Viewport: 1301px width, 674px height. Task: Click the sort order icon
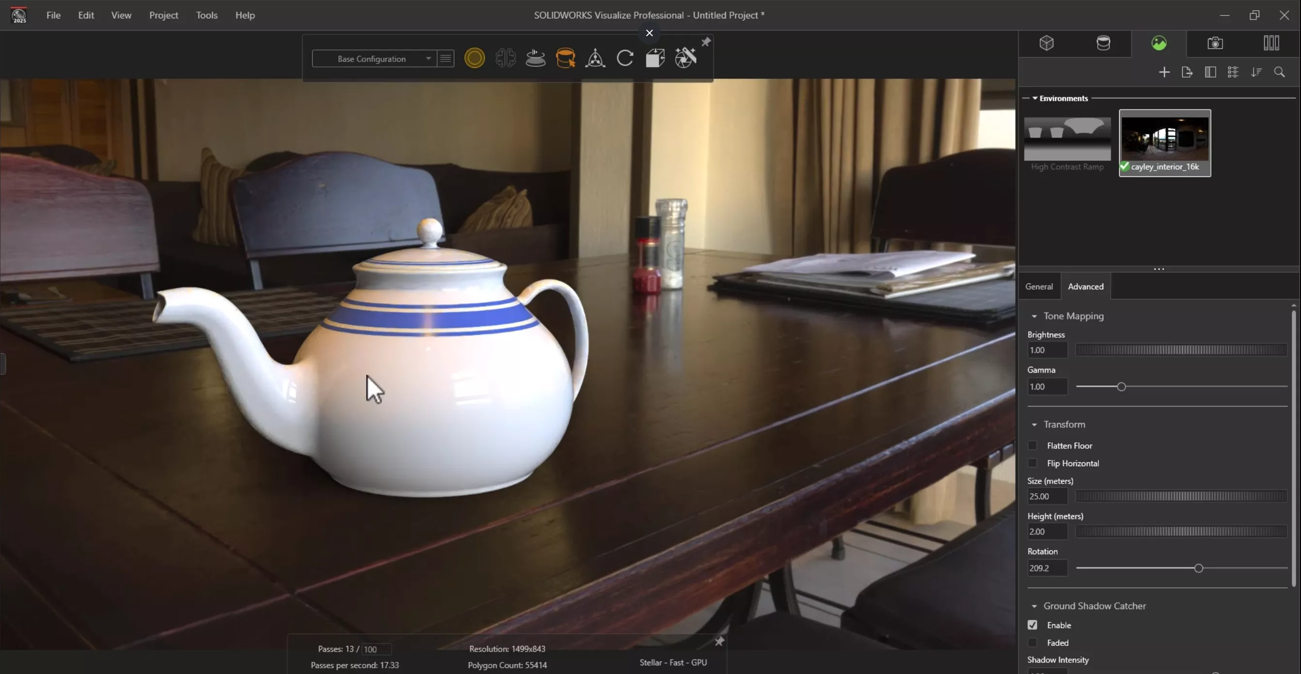pyautogui.click(x=1256, y=72)
